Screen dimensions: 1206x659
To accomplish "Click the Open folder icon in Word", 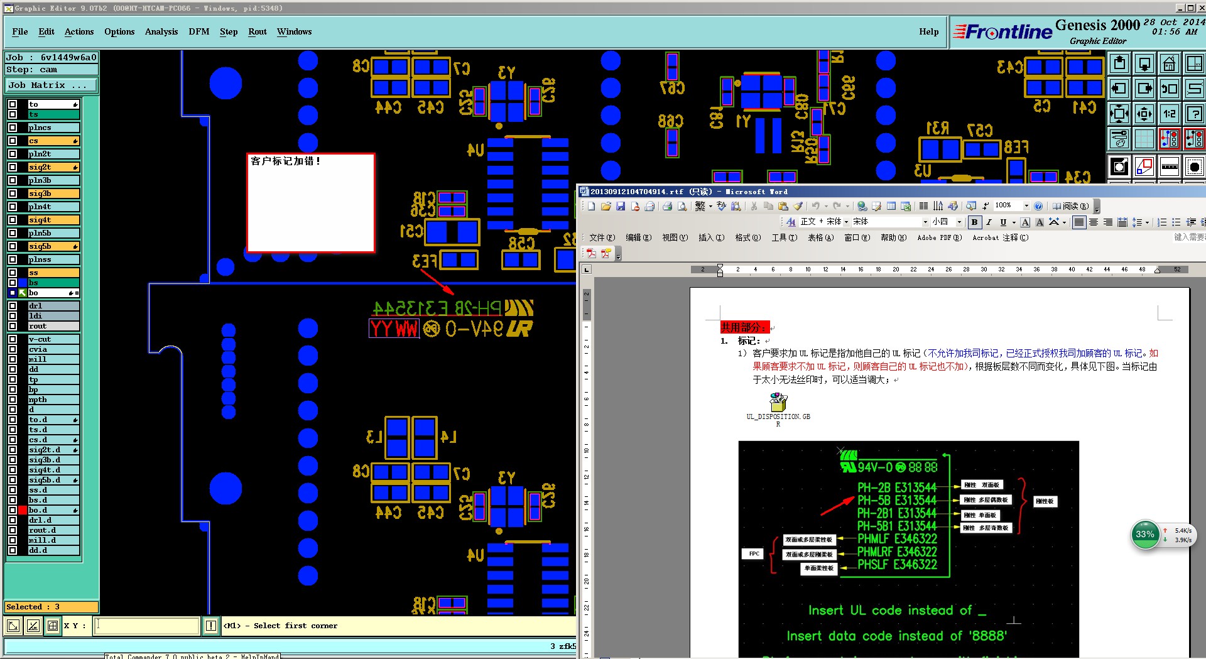I will (606, 206).
